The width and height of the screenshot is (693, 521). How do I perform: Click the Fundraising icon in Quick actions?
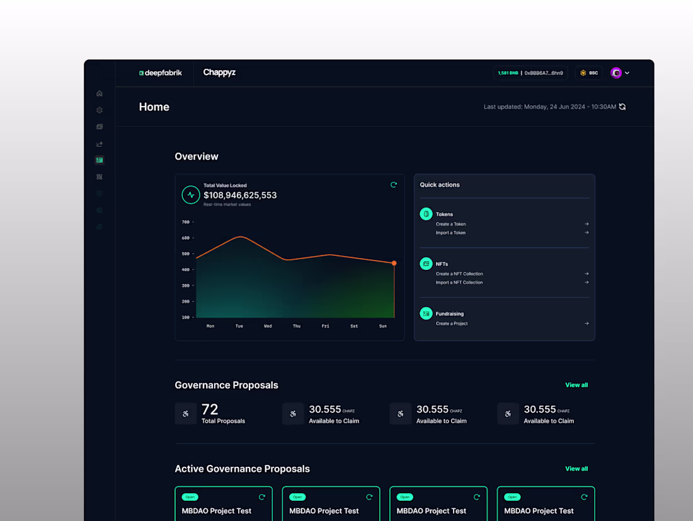426,313
